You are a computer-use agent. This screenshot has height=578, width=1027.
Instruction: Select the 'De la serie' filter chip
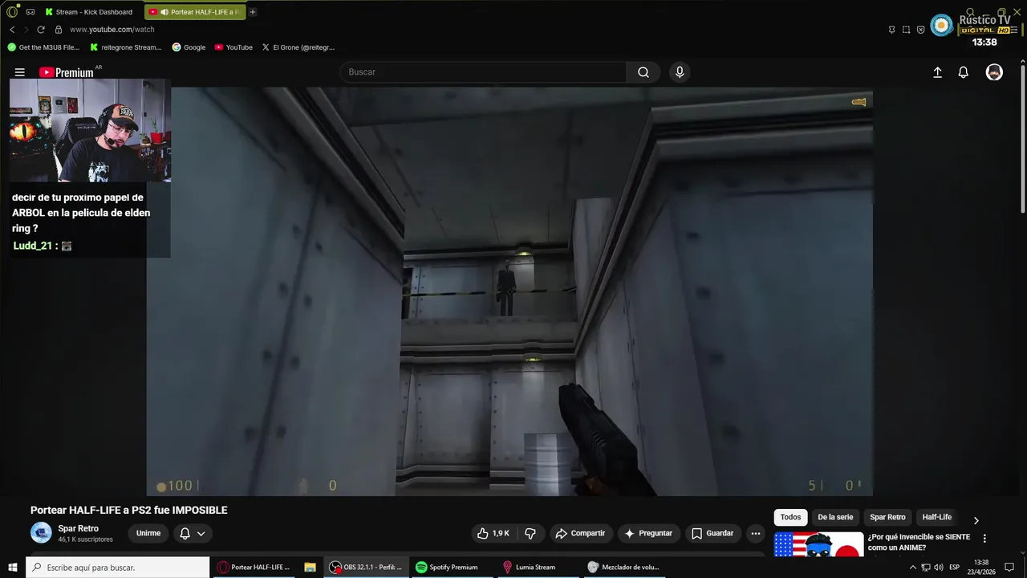pos(835,517)
